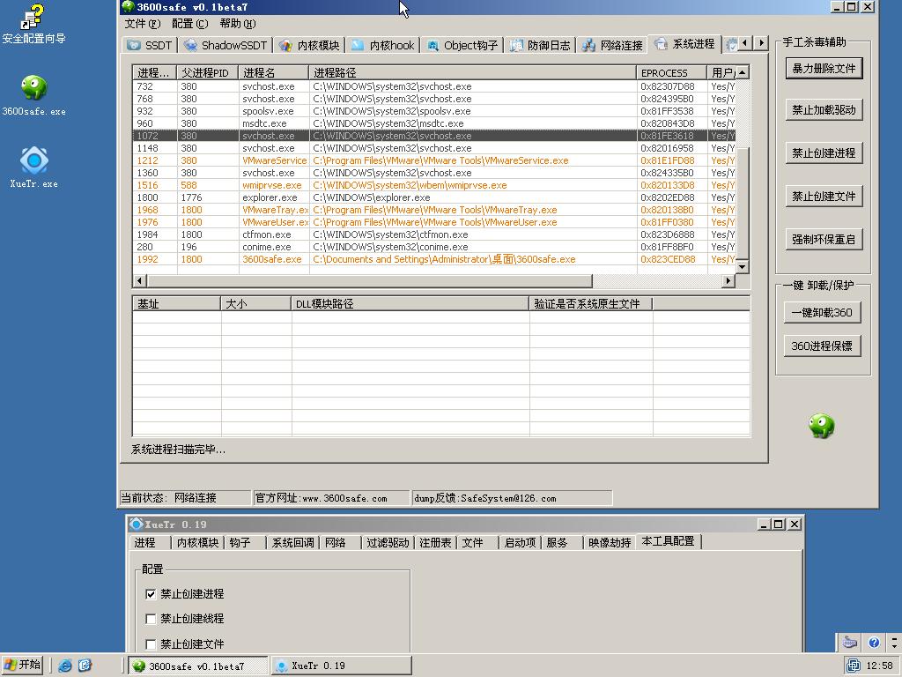Click the language bar keyboard icon
The height and width of the screenshot is (677, 902).
point(850,642)
